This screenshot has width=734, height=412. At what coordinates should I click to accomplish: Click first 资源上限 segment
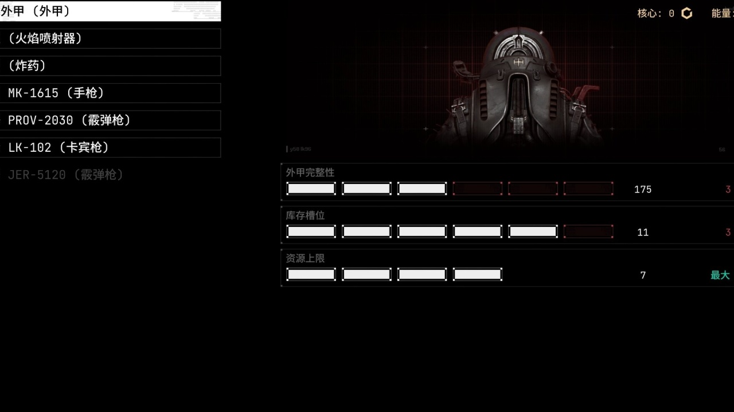pos(311,274)
